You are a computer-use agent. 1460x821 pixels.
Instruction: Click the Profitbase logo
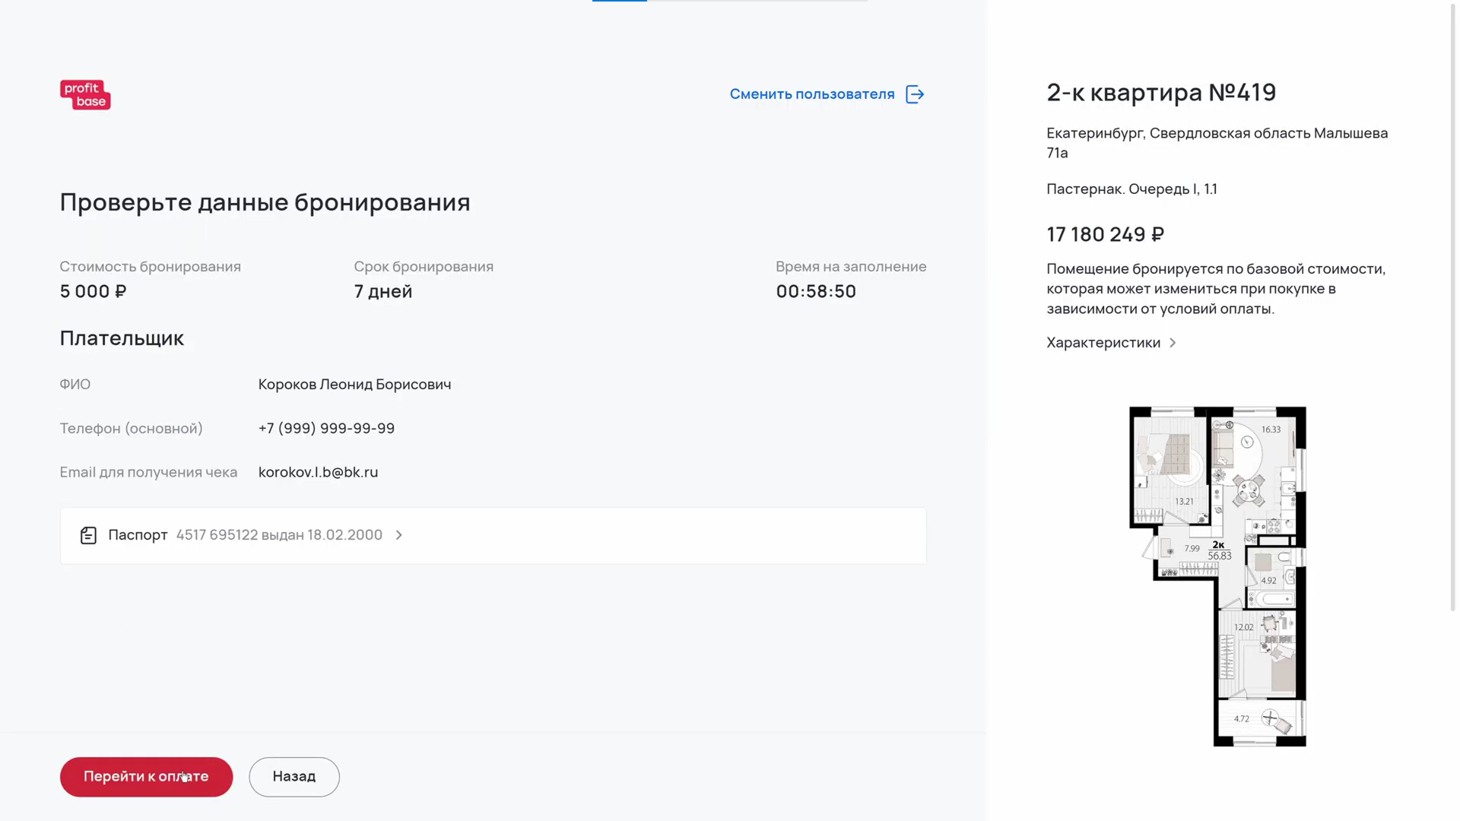(85, 95)
